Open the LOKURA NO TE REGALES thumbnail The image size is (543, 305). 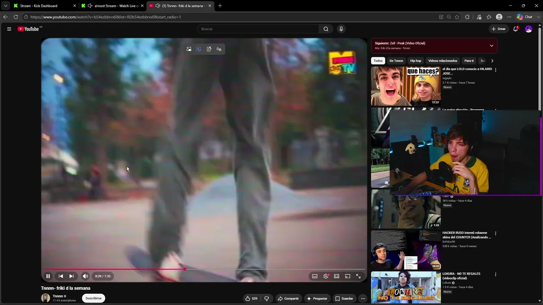pyautogui.click(x=406, y=288)
